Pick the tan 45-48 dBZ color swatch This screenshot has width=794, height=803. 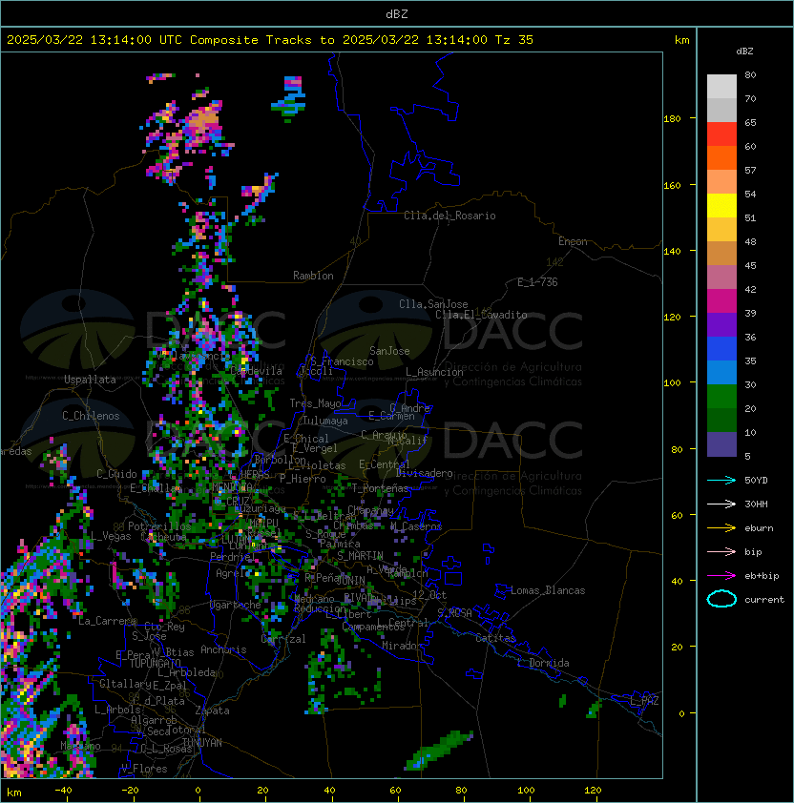[x=721, y=254]
